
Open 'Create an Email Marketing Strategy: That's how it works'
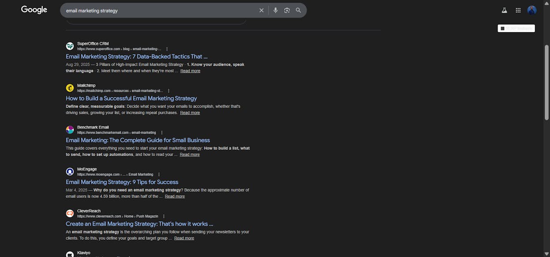140,224
